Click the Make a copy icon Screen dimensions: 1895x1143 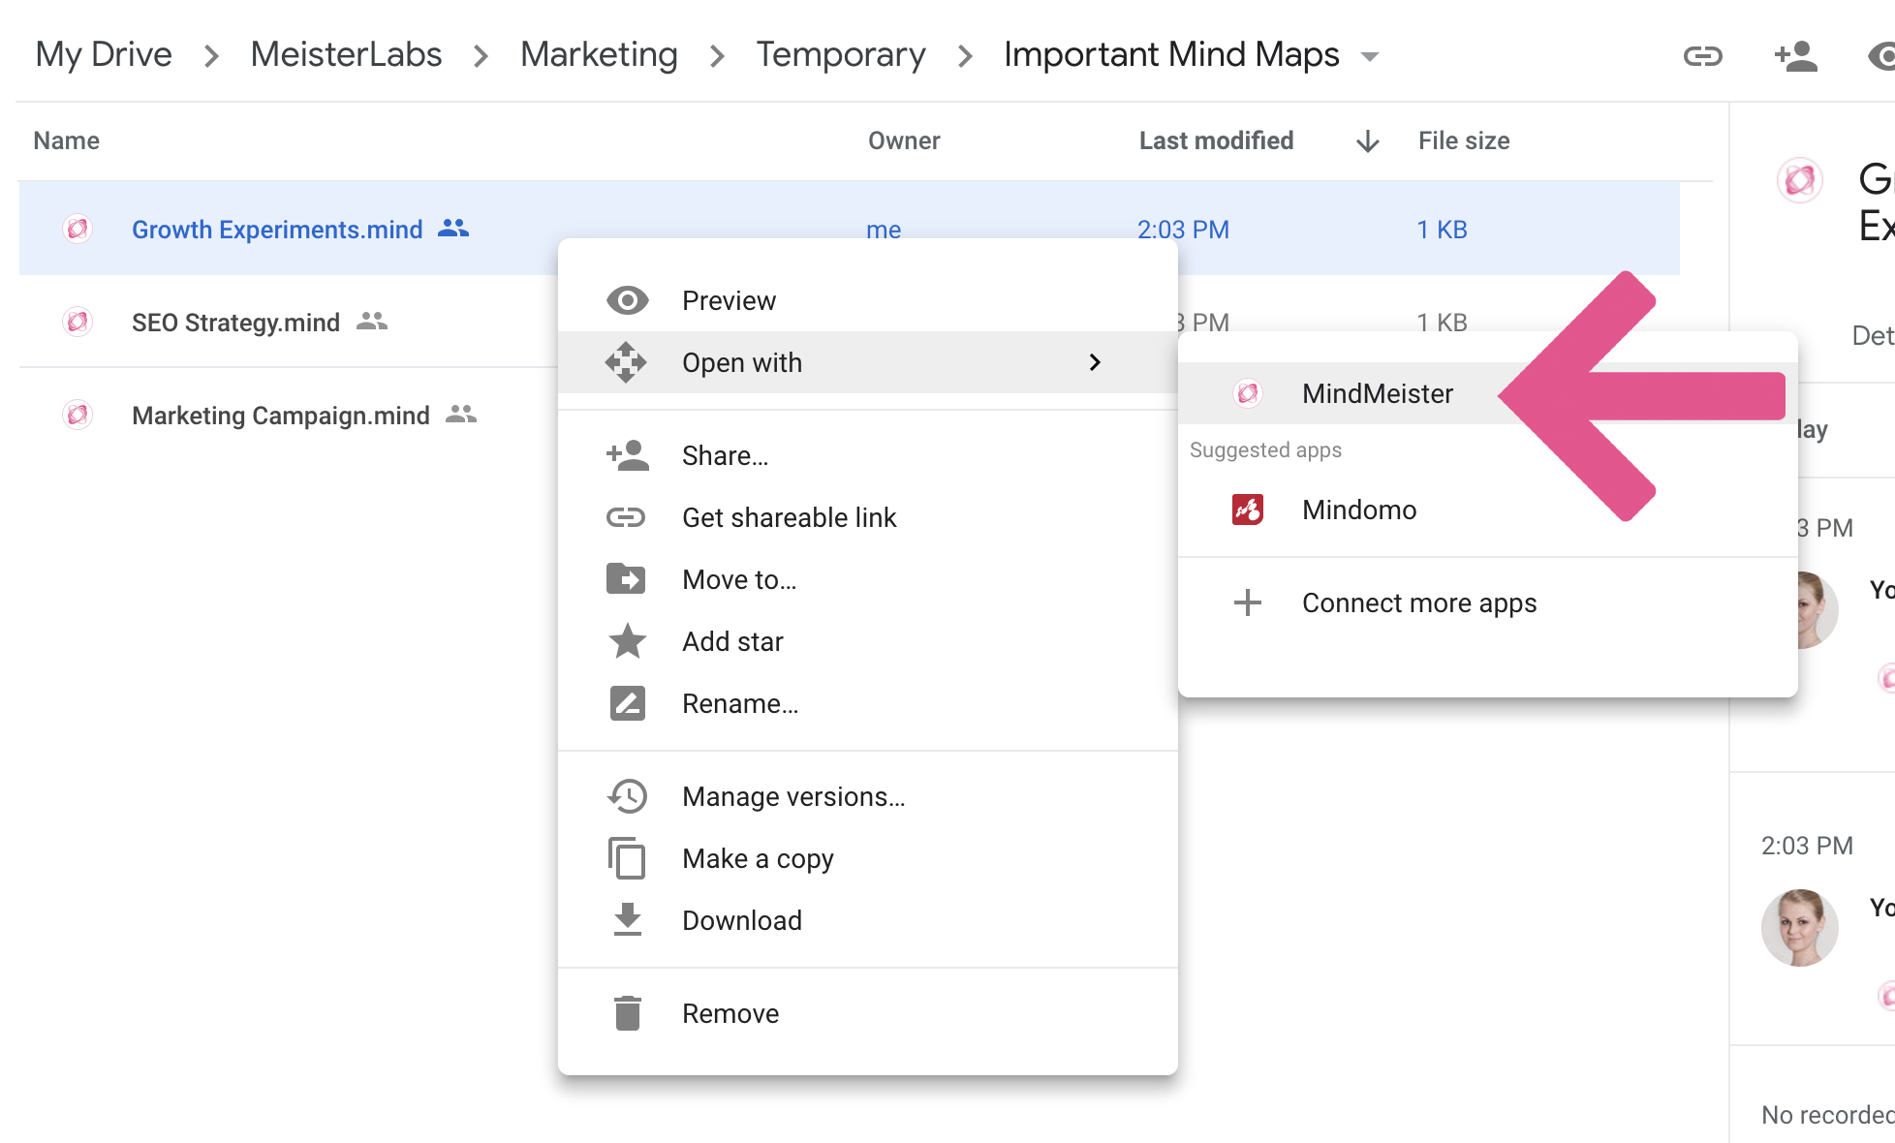[x=627, y=858]
